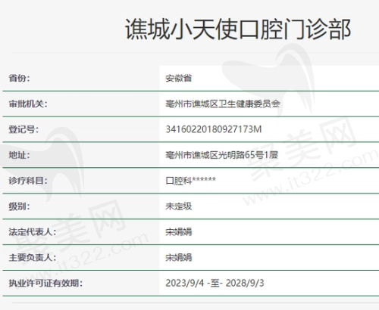
Task: Click the 未定级 value
Action: 179,206
